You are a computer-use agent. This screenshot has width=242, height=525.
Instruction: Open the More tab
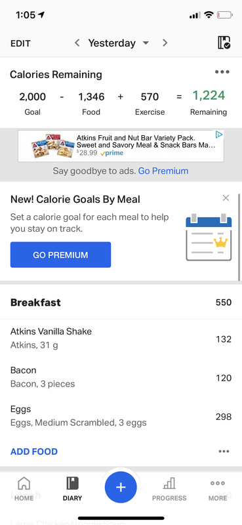pos(218,489)
